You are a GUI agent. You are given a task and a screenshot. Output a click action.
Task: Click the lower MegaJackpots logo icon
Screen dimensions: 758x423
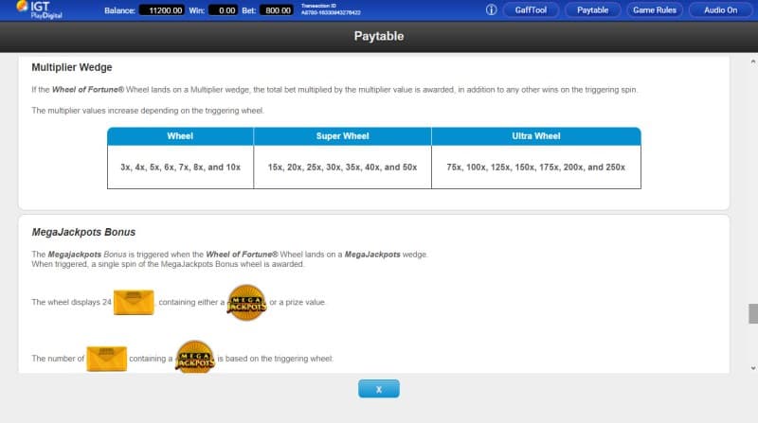click(195, 358)
